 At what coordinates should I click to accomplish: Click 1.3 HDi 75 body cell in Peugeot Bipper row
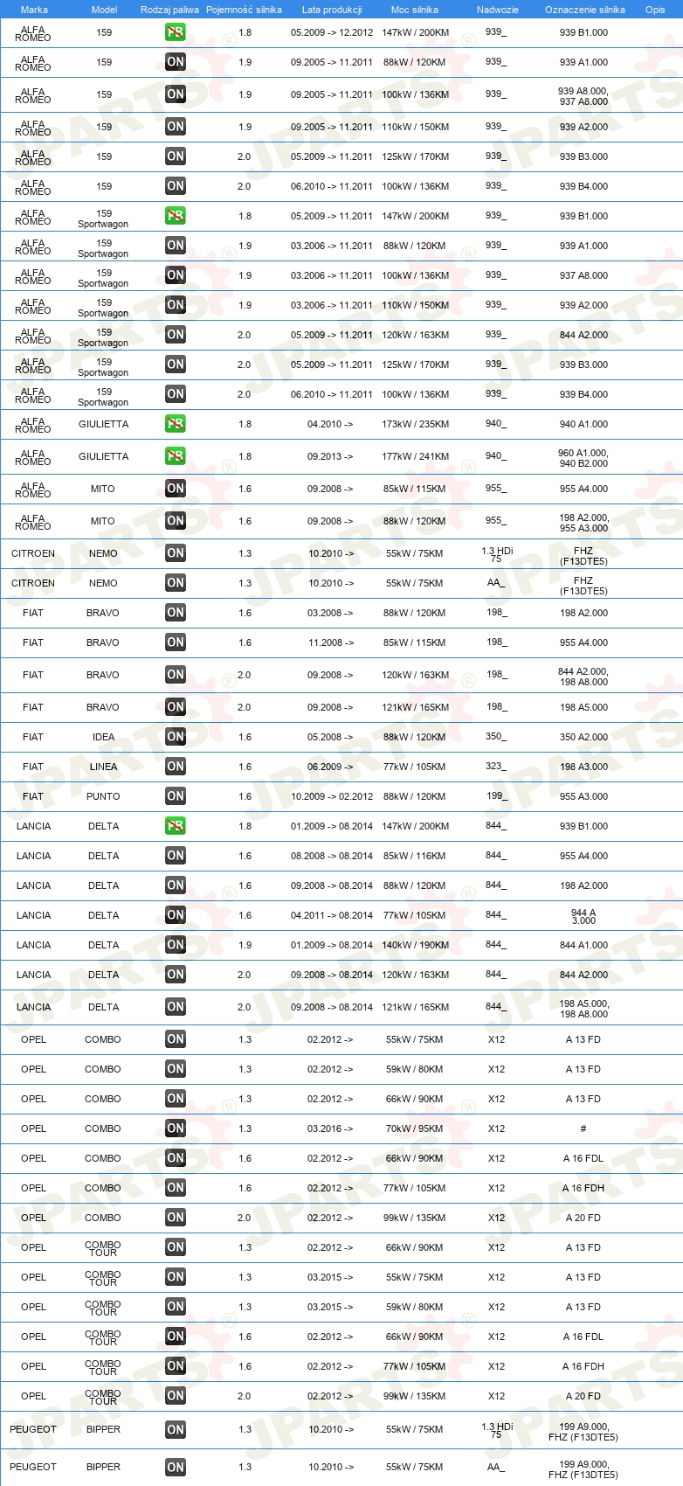click(x=497, y=1430)
